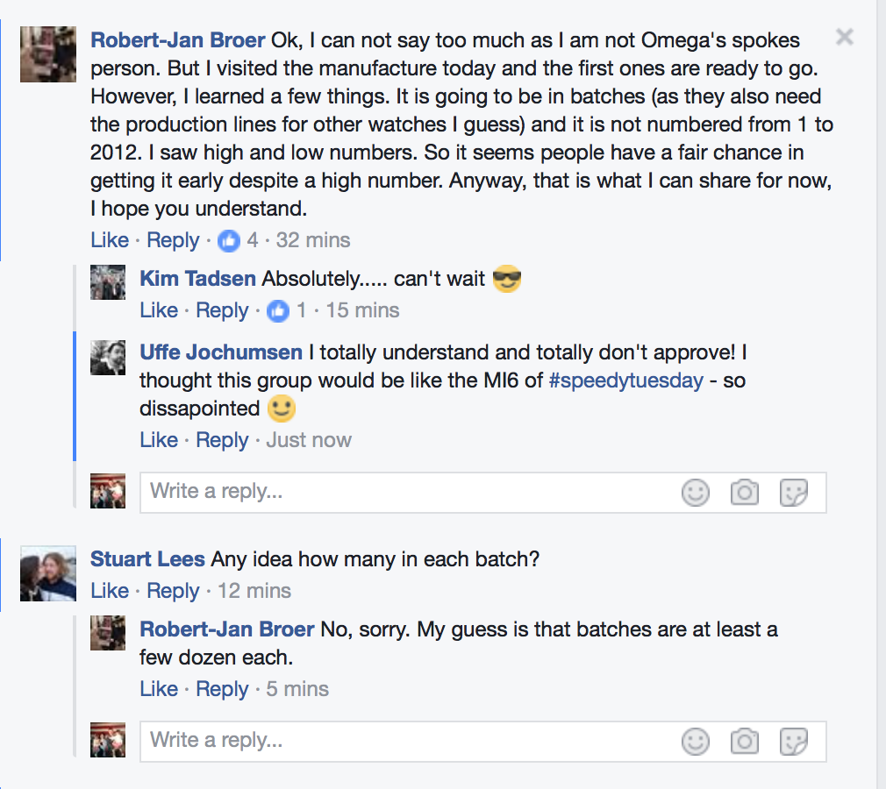Click the like icon beside Kim Tadsen's reply
The width and height of the screenshot is (886, 789).
click(277, 309)
